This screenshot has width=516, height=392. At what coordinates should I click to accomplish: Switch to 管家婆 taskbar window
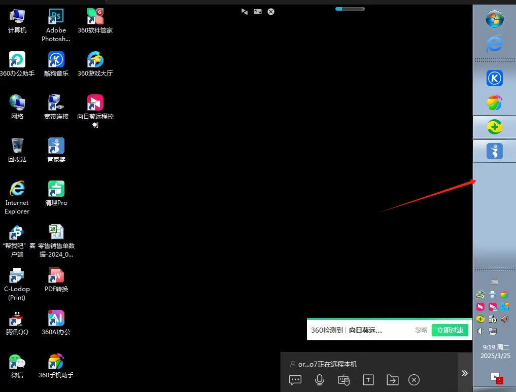[495, 151]
